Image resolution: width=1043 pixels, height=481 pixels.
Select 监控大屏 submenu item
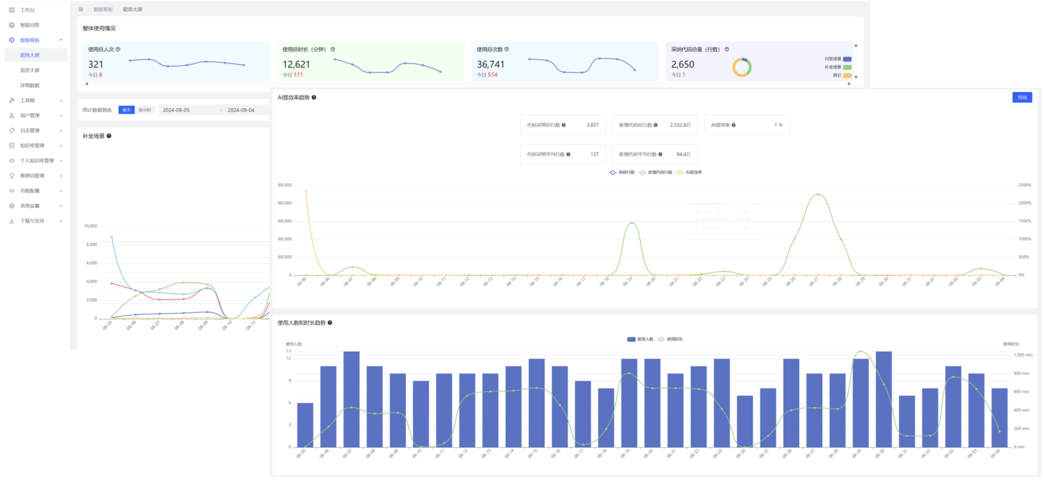point(30,70)
